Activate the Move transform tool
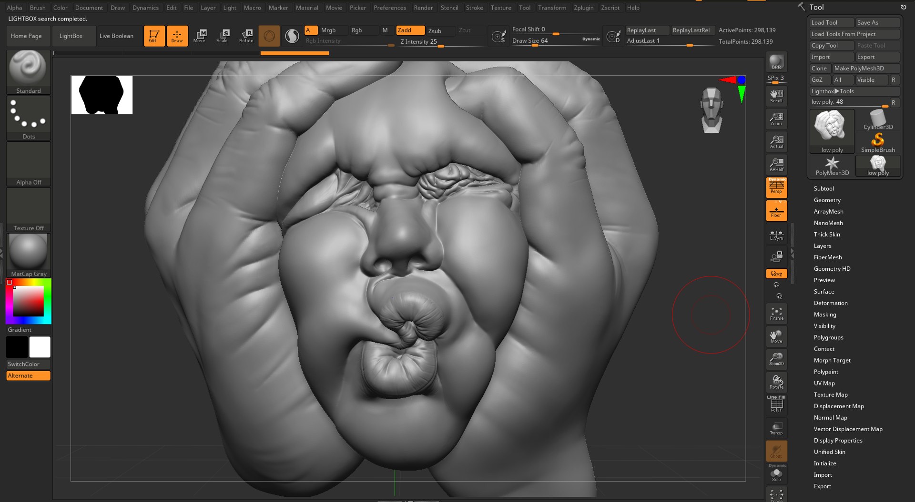Viewport: 915px width, 502px height. (200, 36)
